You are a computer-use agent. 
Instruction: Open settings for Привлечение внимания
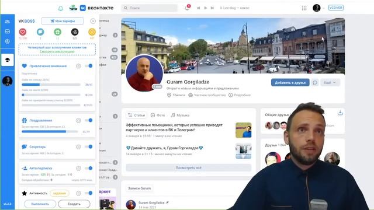pos(78,66)
